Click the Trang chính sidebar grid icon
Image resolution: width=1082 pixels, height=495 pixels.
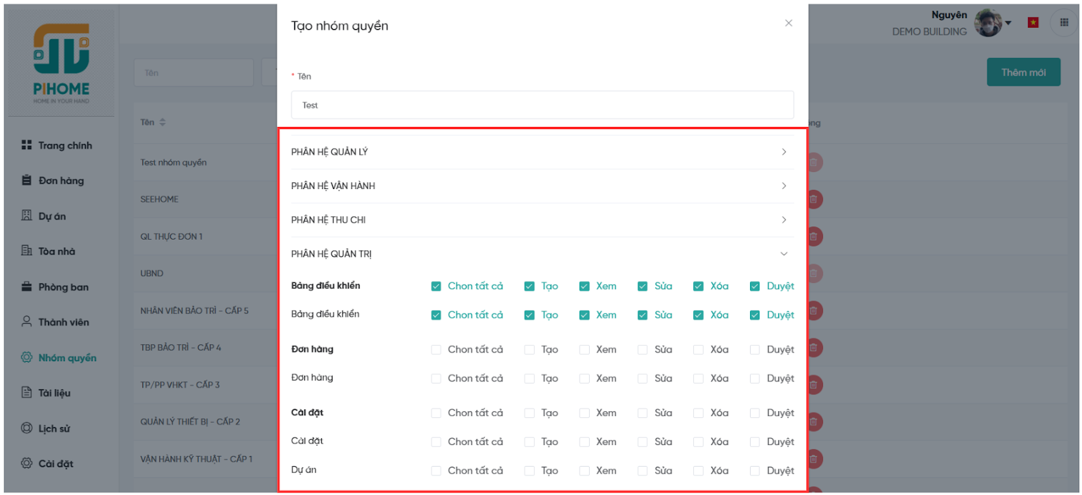[x=26, y=145]
